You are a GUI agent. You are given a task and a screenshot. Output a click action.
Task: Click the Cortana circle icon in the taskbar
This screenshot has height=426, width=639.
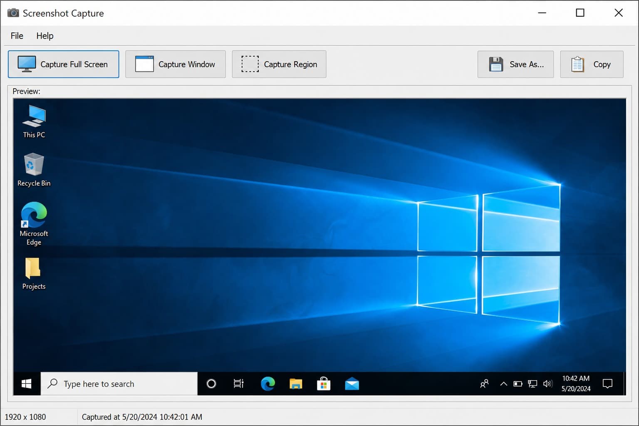click(x=211, y=384)
